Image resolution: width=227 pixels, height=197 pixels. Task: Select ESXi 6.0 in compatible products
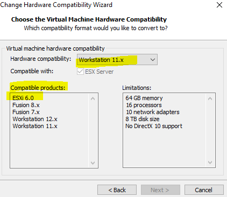23,98
